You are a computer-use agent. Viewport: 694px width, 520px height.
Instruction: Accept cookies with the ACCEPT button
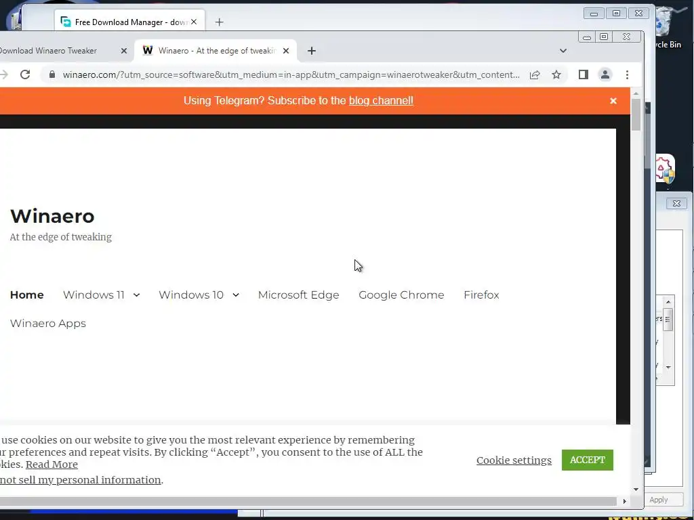[588, 460]
